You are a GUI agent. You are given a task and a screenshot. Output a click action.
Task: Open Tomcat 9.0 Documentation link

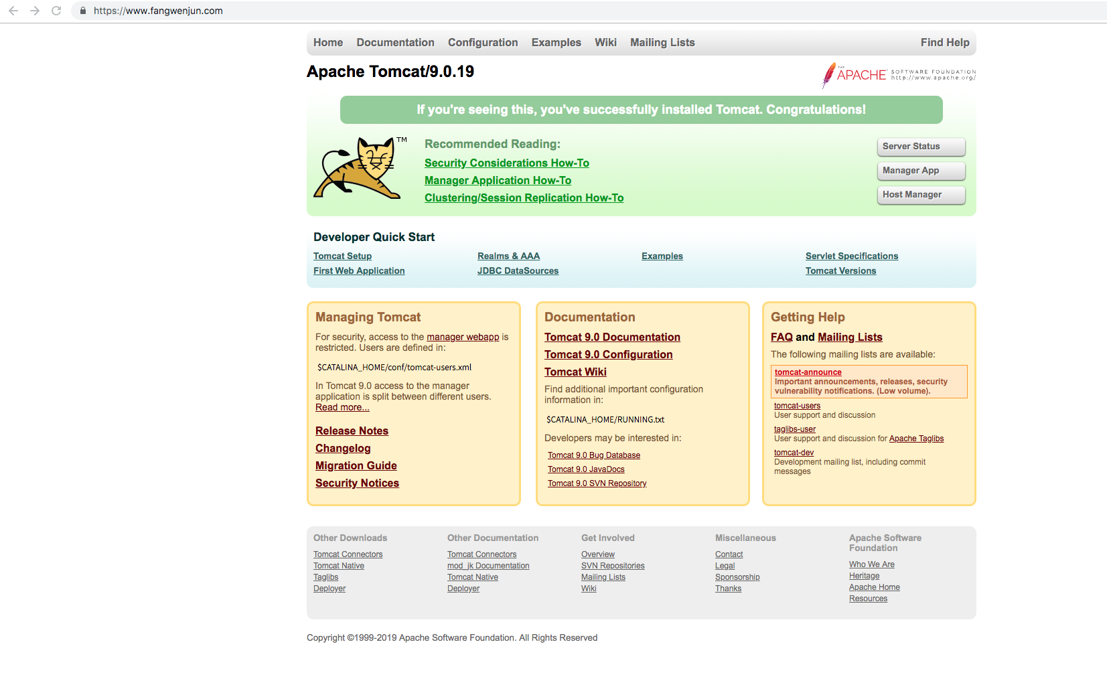click(612, 337)
